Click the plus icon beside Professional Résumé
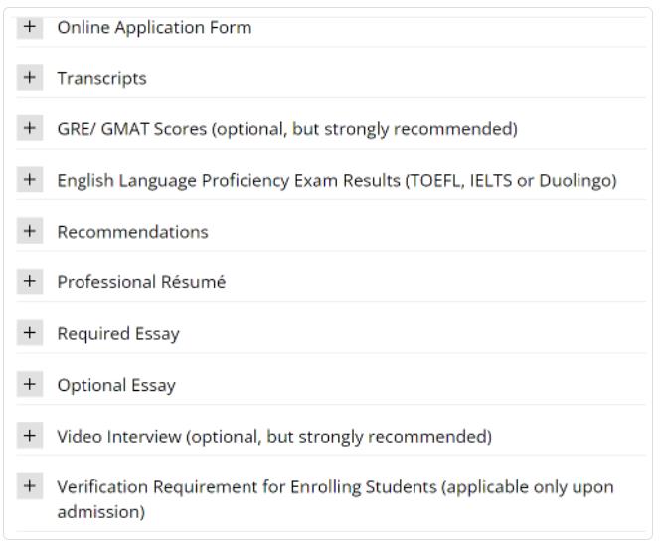Viewport: 662px width, 545px height. [30, 282]
